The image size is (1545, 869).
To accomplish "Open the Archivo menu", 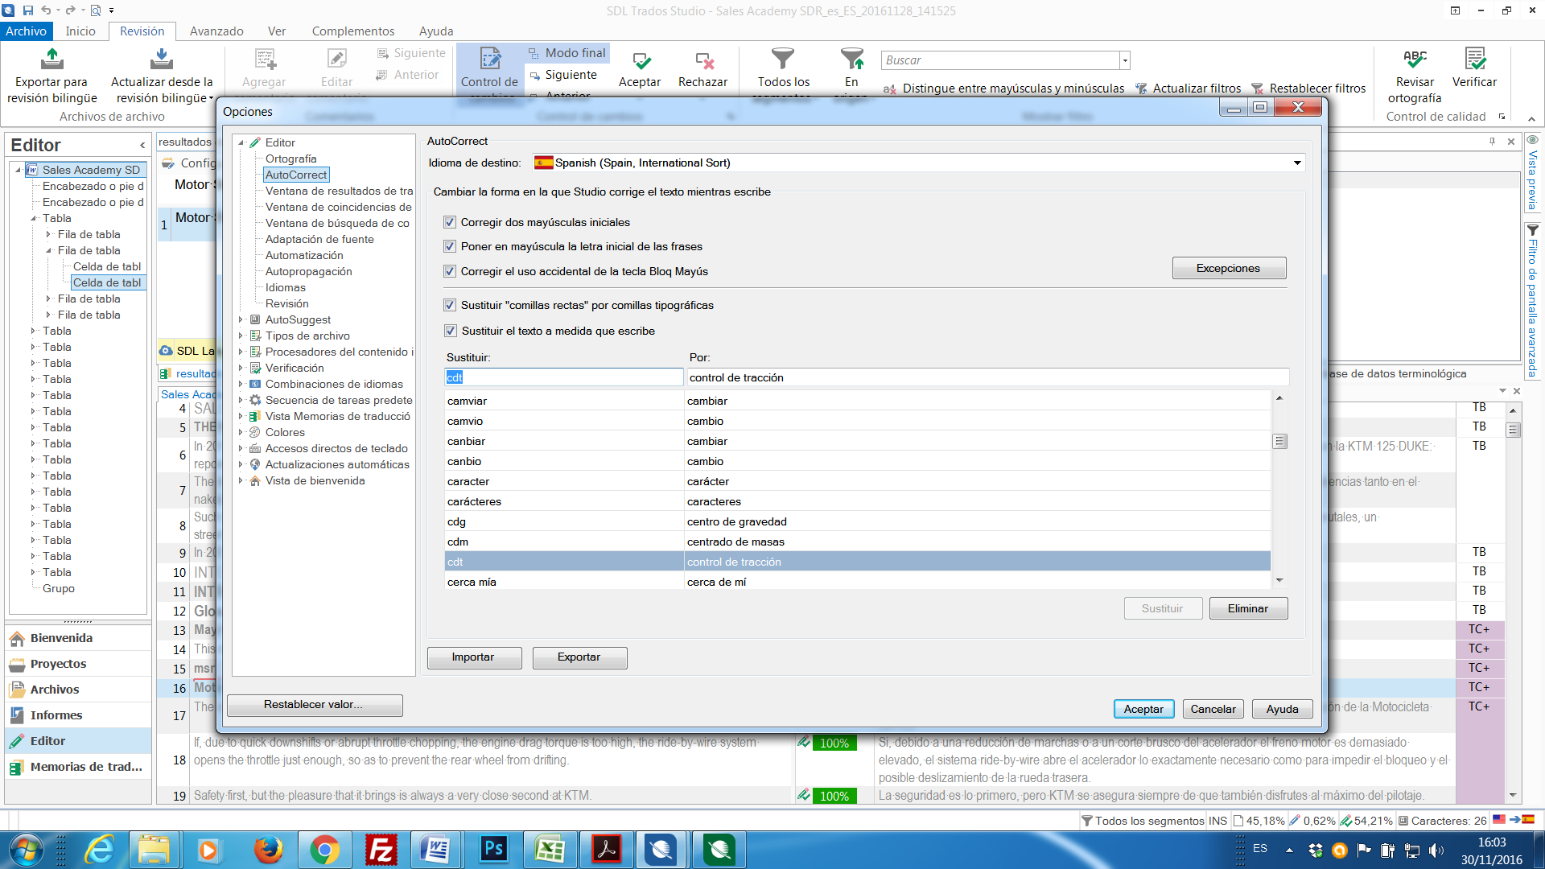I will point(26,31).
